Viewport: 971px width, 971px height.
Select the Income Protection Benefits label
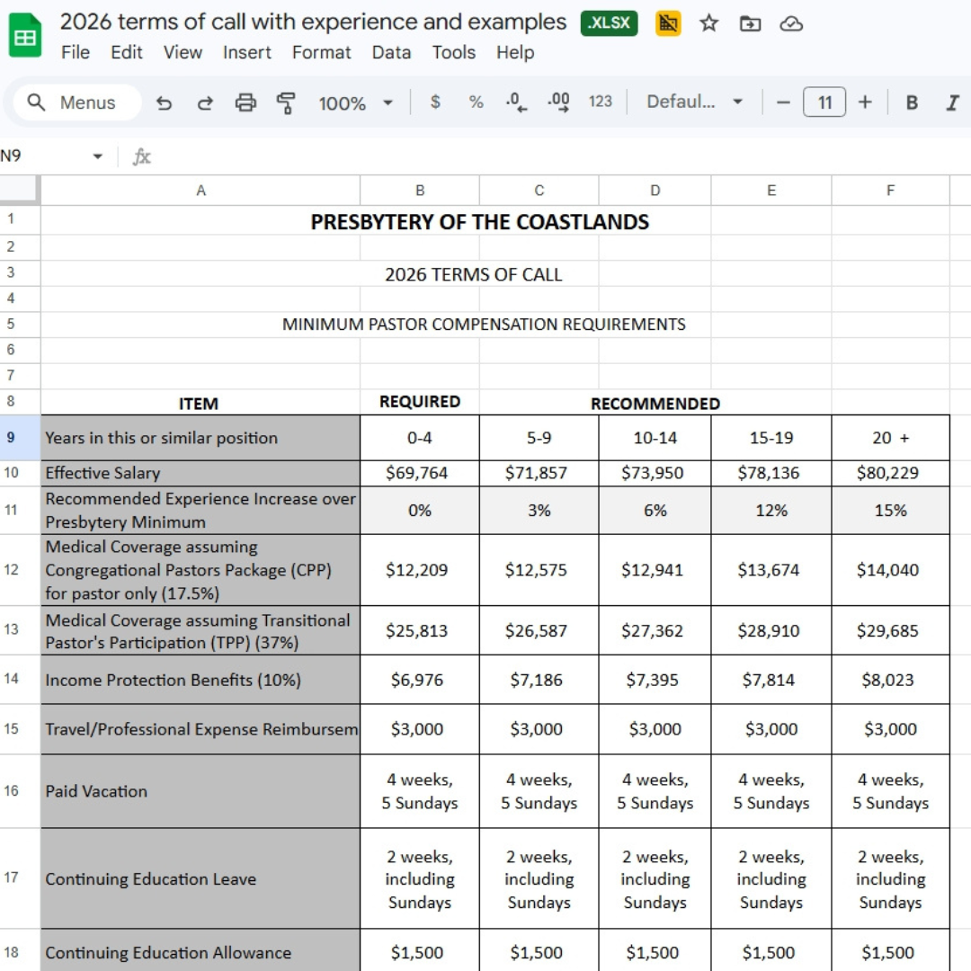200,680
